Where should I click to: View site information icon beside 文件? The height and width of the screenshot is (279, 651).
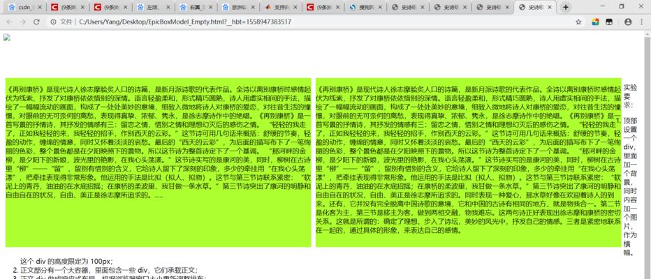pos(54,22)
